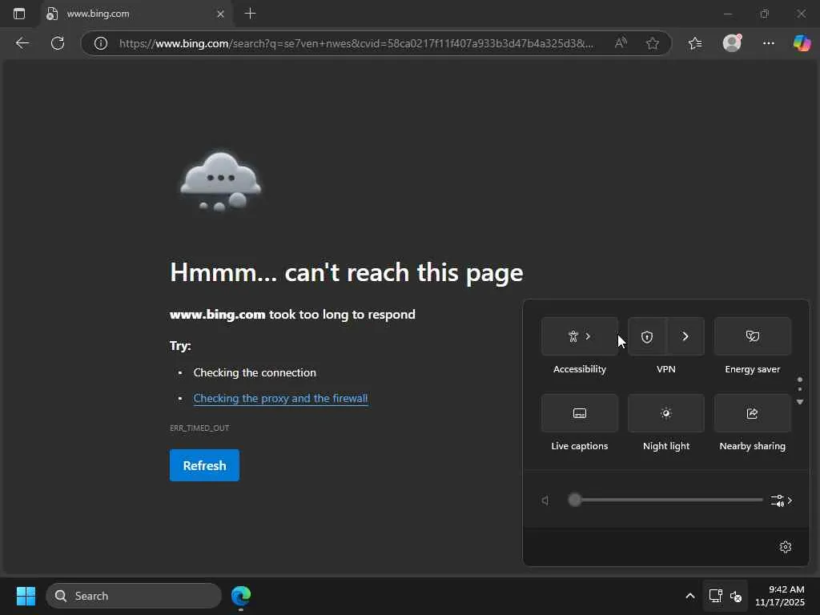820x615 pixels.
Task: Go to next quick settings page arrow
Action: coord(800,402)
